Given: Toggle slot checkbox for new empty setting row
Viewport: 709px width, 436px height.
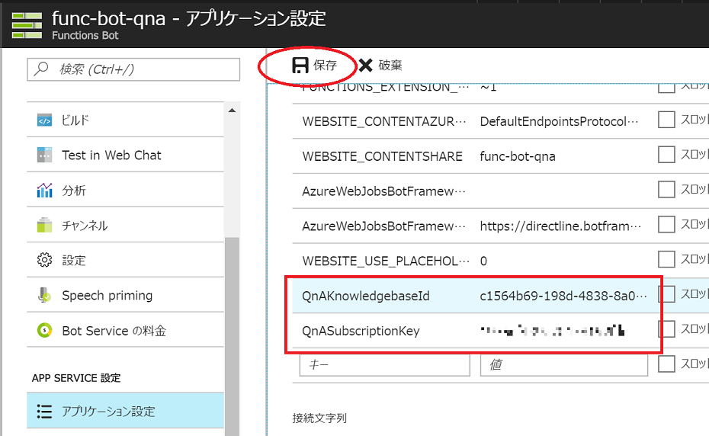Looking at the screenshot, I should pos(666,364).
